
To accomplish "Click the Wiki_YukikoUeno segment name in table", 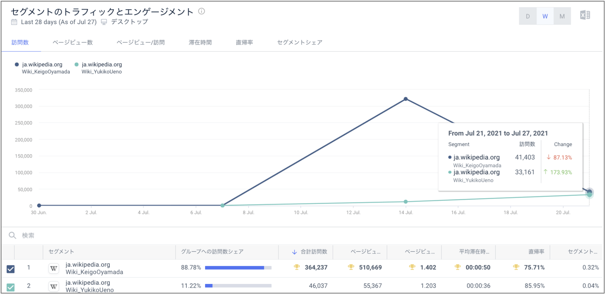I will coord(90,290).
